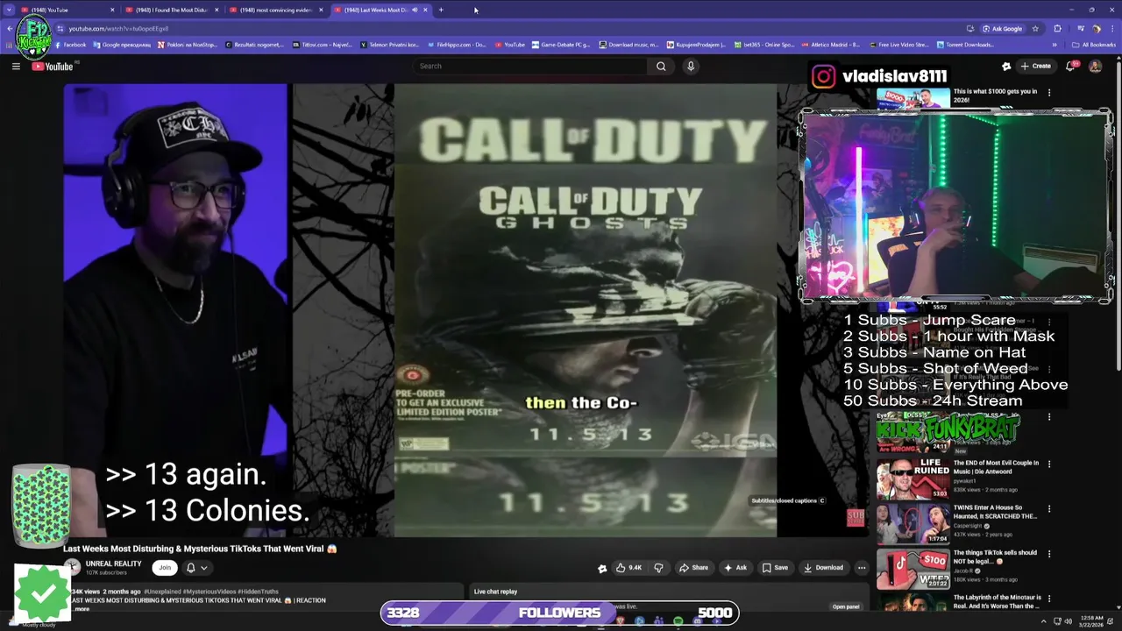Viewport: 1122px width, 631px height.
Task: Switch to the first '(1948) YouTube' tab
Action: click(68, 10)
